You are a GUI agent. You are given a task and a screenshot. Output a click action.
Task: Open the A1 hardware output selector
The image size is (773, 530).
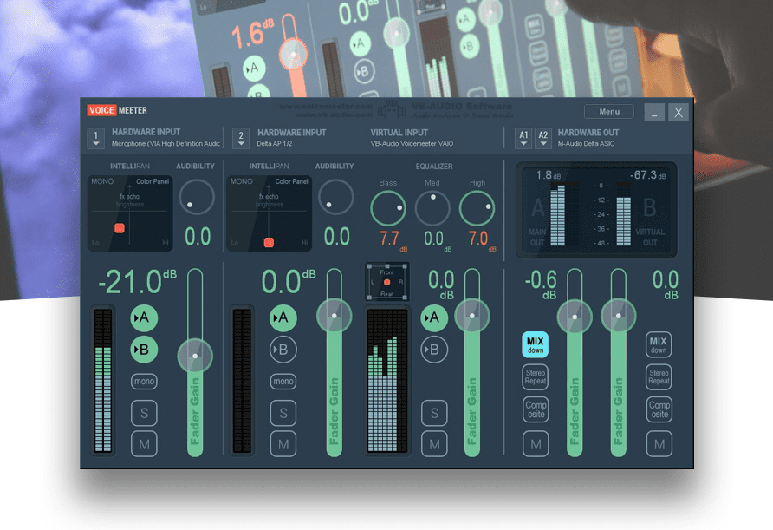coord(523,138)
